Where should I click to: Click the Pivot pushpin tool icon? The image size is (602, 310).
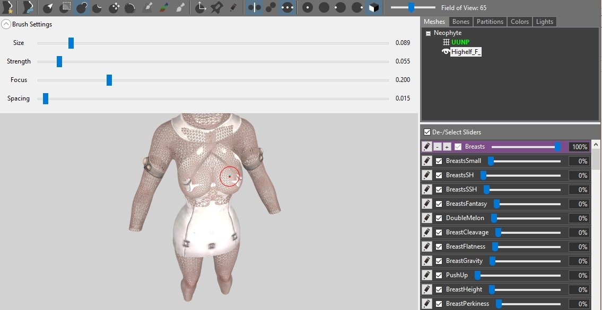pos(216,7)
